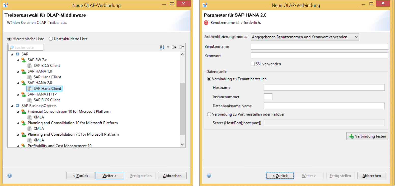The image size is (395, 186).
Task: Select the SAP BW 7.x tree label
Action: pyautogui.click(x=37, y=60)
